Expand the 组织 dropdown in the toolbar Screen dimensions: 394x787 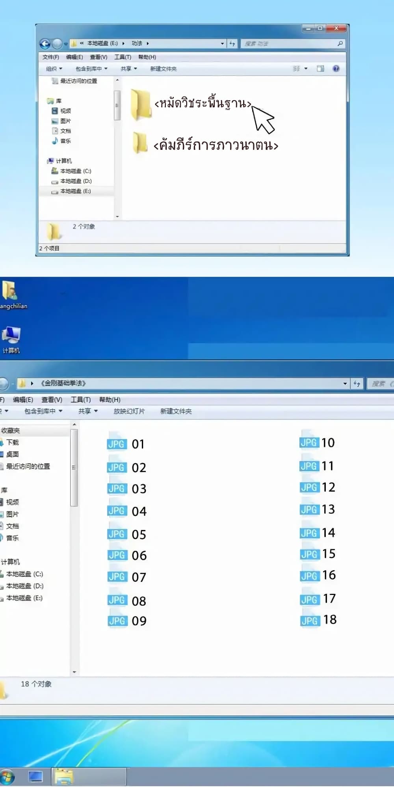click(x=54, y=69)
